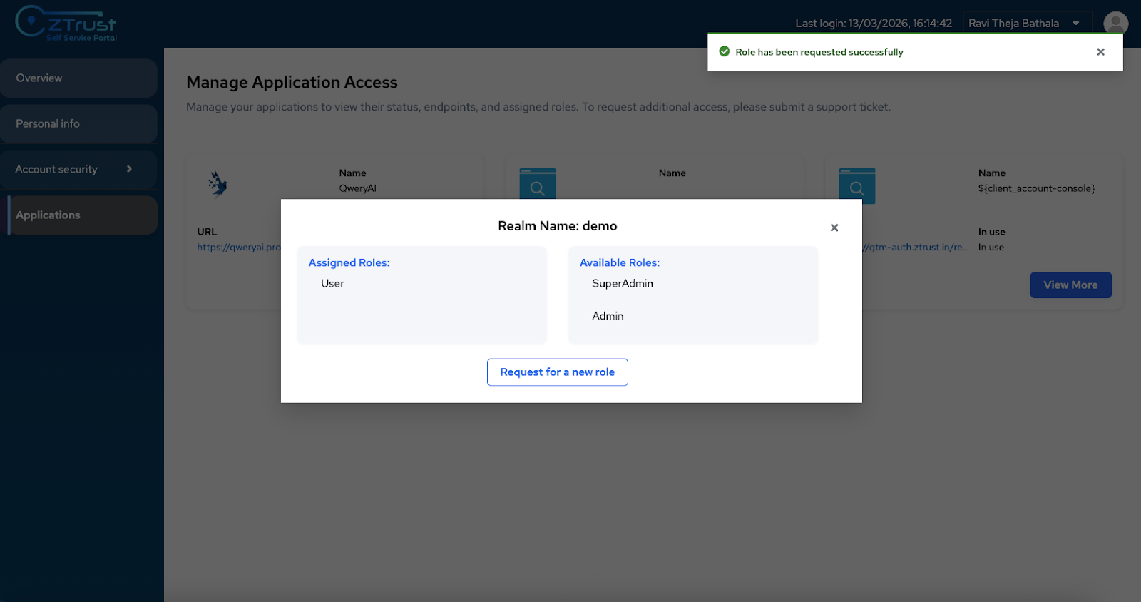1141x602 pixels.
Task: Click the second application card icon
Action: [x=537, y=184]
